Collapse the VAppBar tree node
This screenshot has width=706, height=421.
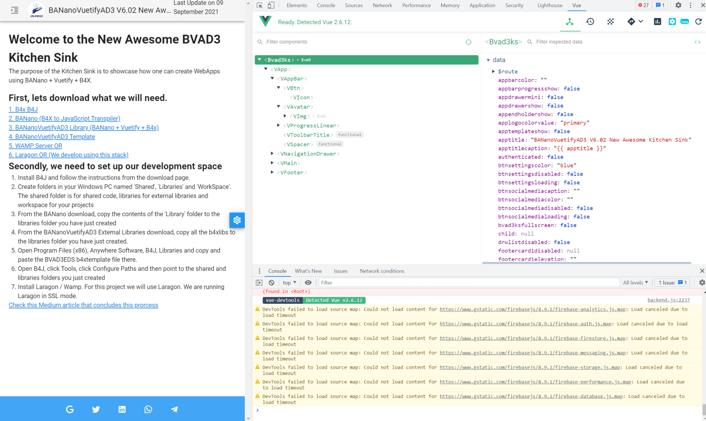[272, 79]
